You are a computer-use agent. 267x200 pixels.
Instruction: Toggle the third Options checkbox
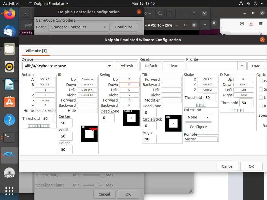pos(261,98)
